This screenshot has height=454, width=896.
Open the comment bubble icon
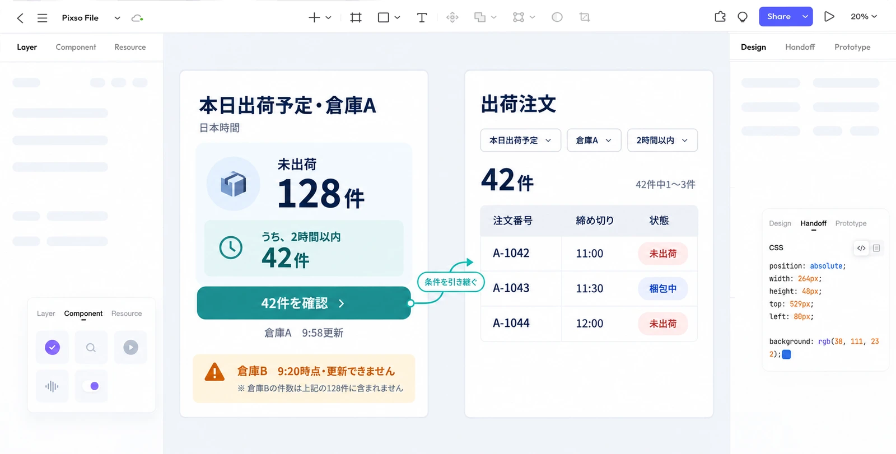(x=743, y=17)
